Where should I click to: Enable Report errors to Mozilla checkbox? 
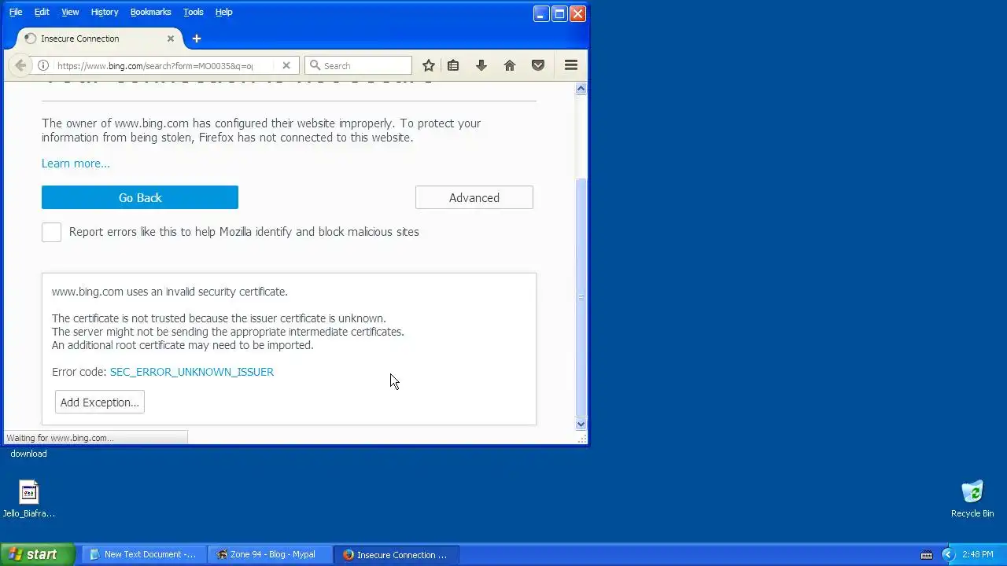pyautogui.click(x=51, y=232)
